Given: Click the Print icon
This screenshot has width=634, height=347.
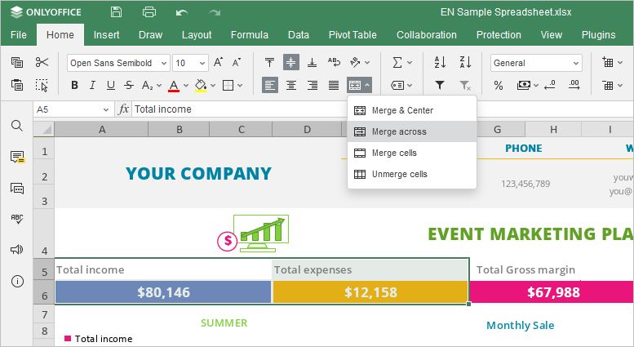Looking at the screenshot, I should point(149,12).
